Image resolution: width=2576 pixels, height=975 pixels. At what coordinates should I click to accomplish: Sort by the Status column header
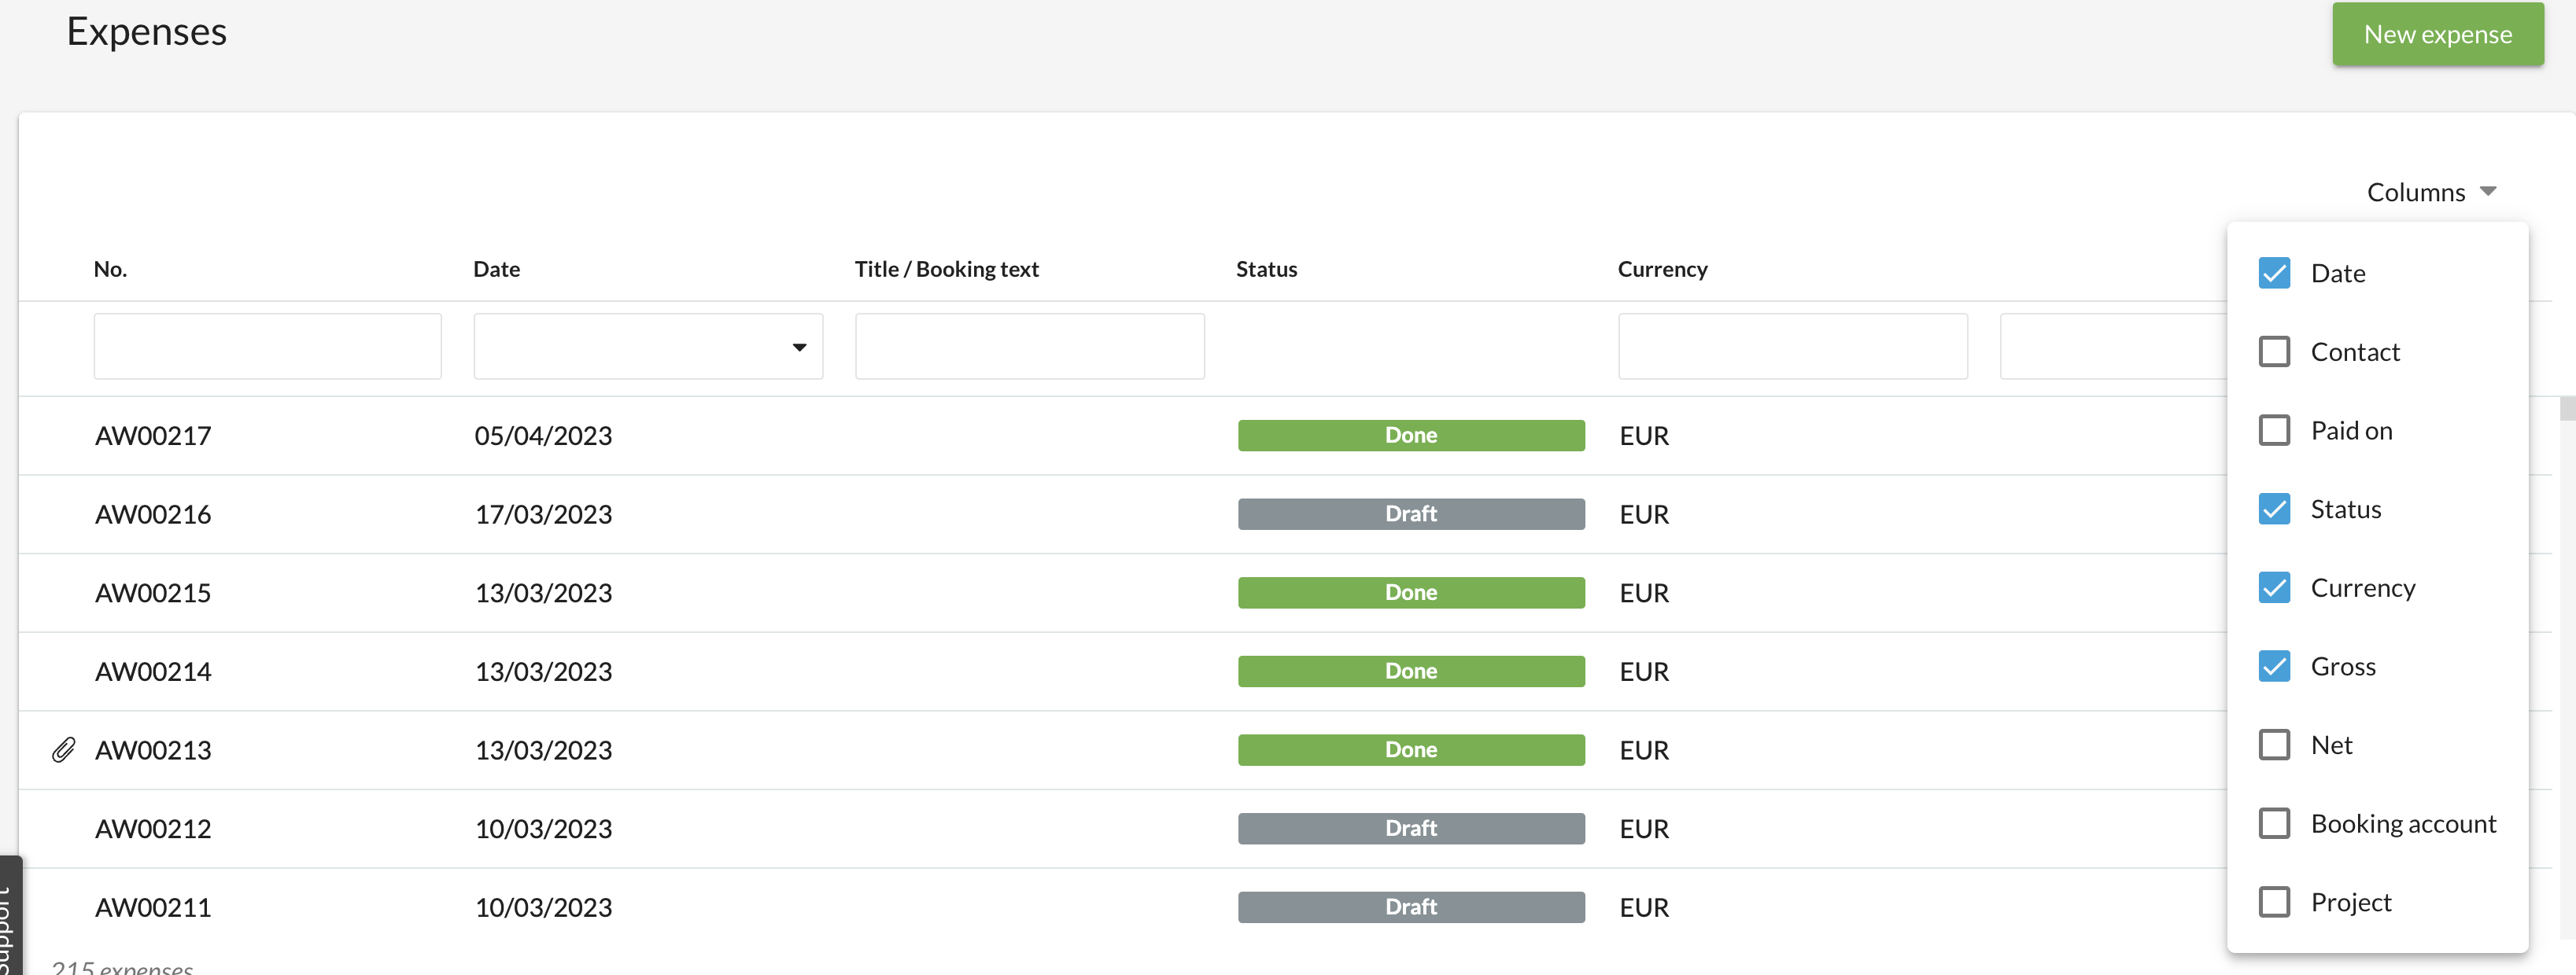1266,269
